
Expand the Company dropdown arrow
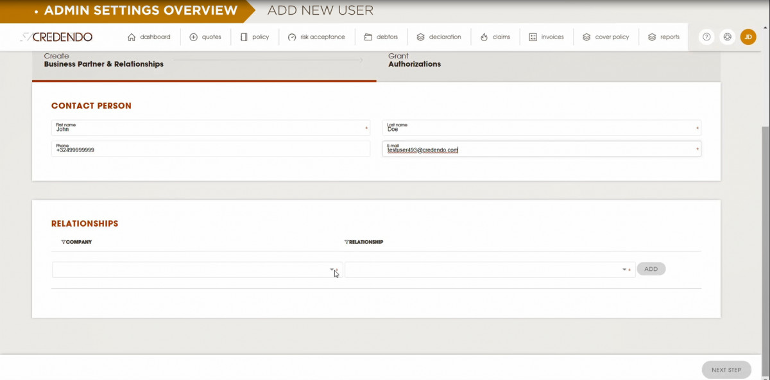[x=332, y=270]
